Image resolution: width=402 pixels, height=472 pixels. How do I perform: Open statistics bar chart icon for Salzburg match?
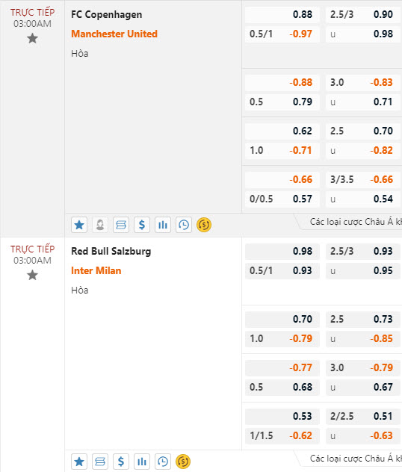(142, 462)
